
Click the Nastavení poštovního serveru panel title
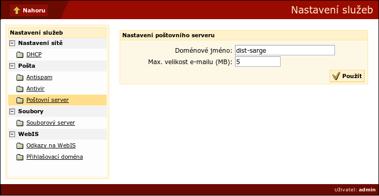coord(168,35)
